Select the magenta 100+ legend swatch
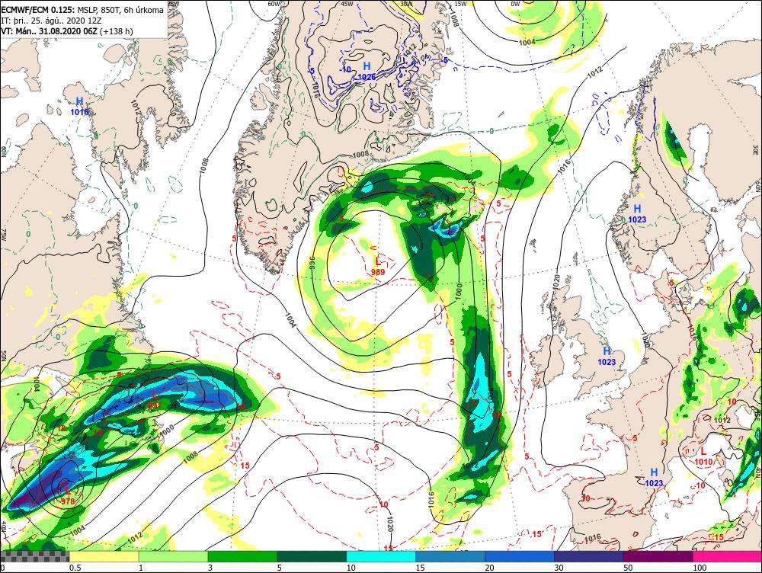The height and width of the screenshot is (573, 762). pyautogui.click(x=728, y=556)
